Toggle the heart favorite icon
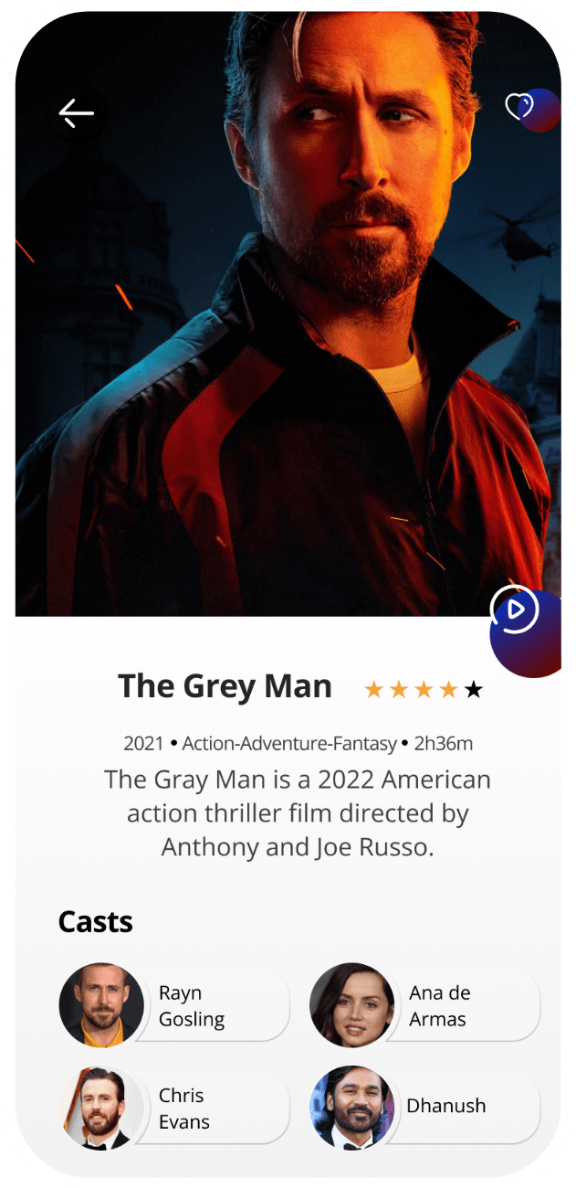The height and width of the screenshot is (1188, 576). (518, 107)
